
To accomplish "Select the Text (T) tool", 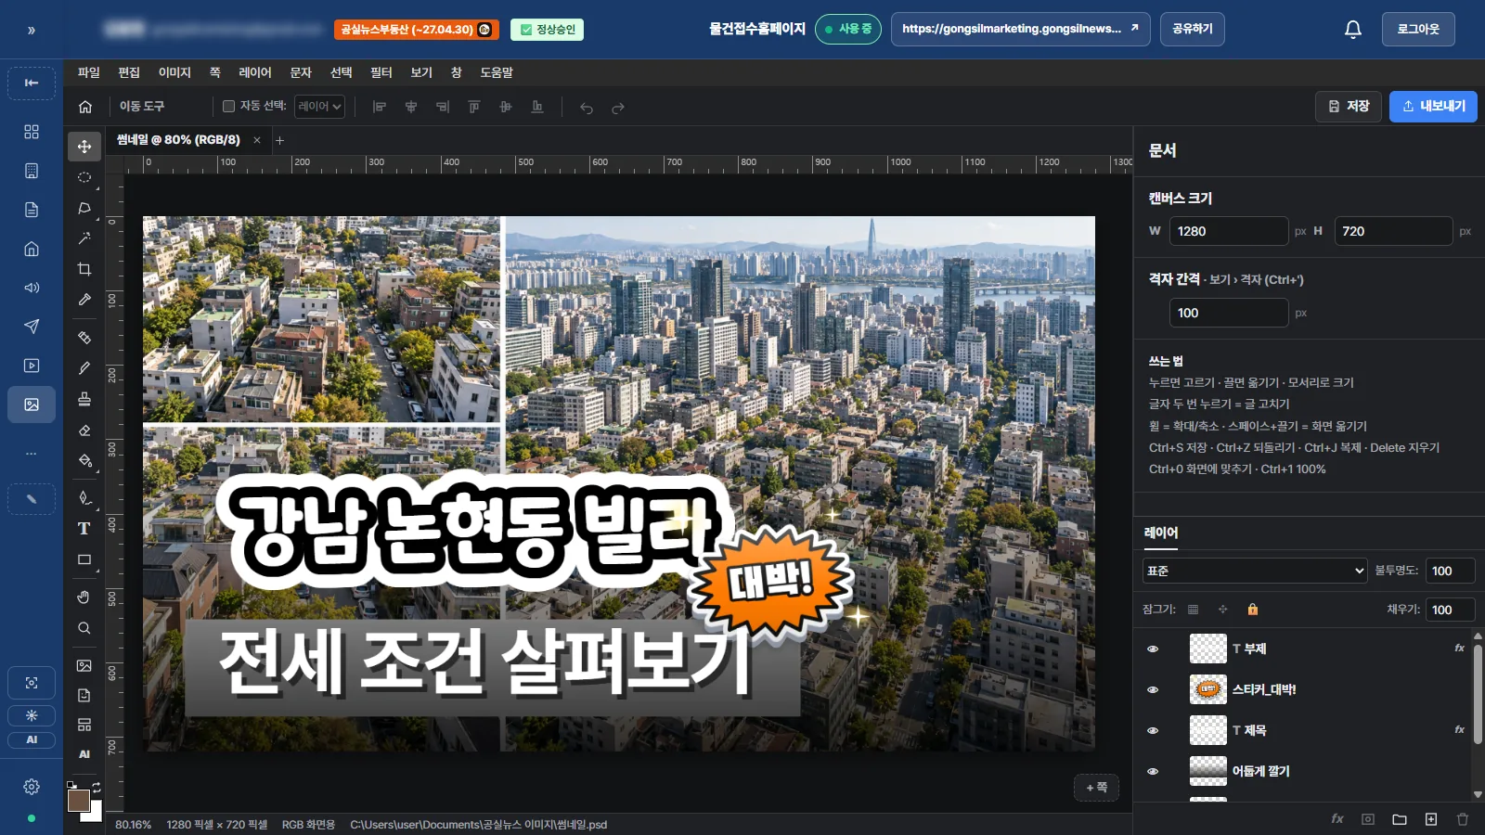I will (84, 529).
